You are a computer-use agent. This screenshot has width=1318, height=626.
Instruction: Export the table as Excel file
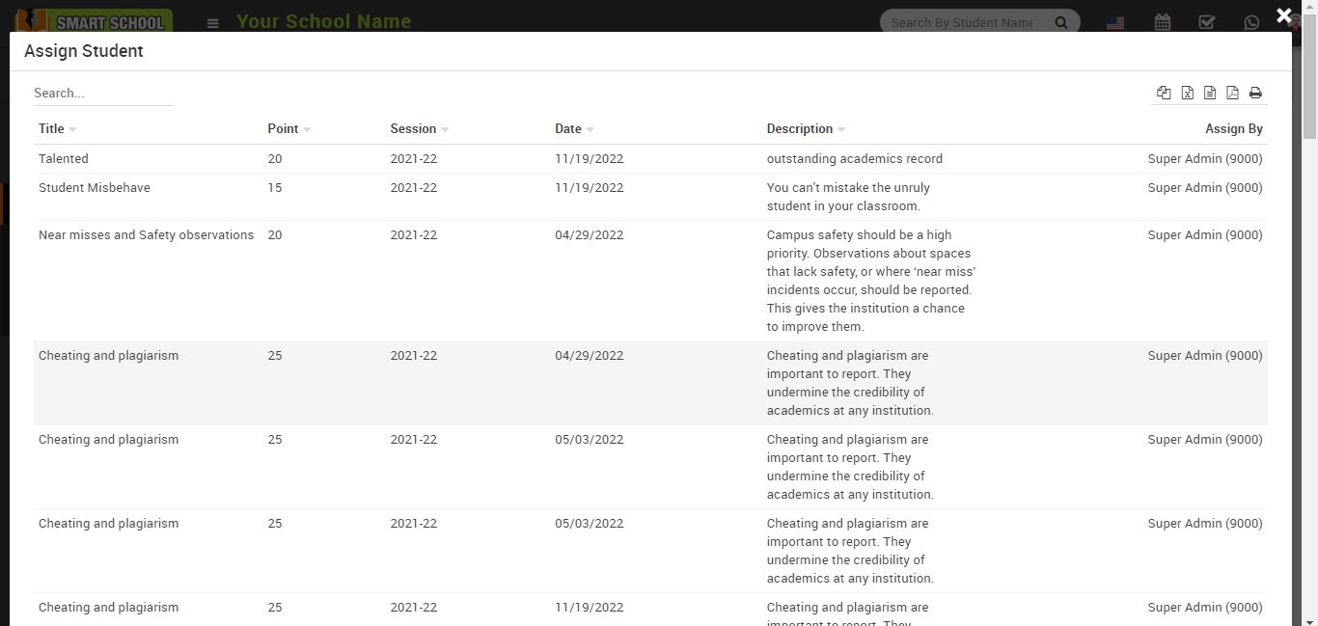(1187, 93)
